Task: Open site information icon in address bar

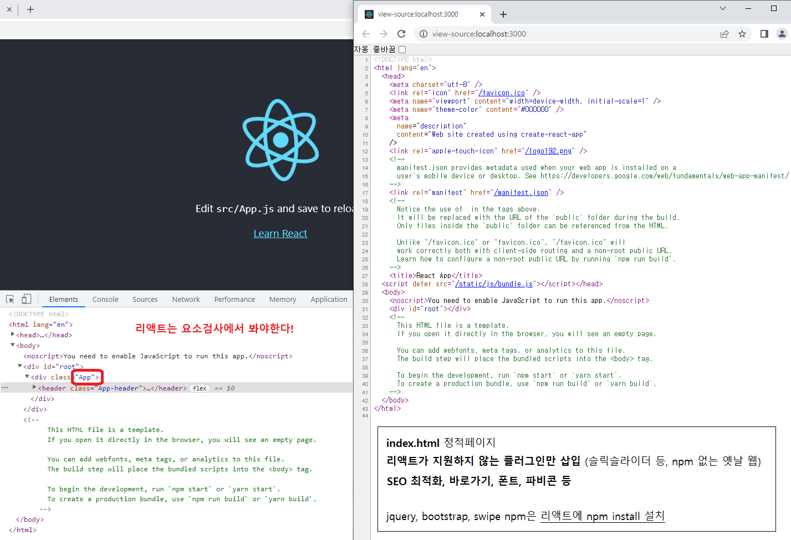Action: tap(423, 34)
